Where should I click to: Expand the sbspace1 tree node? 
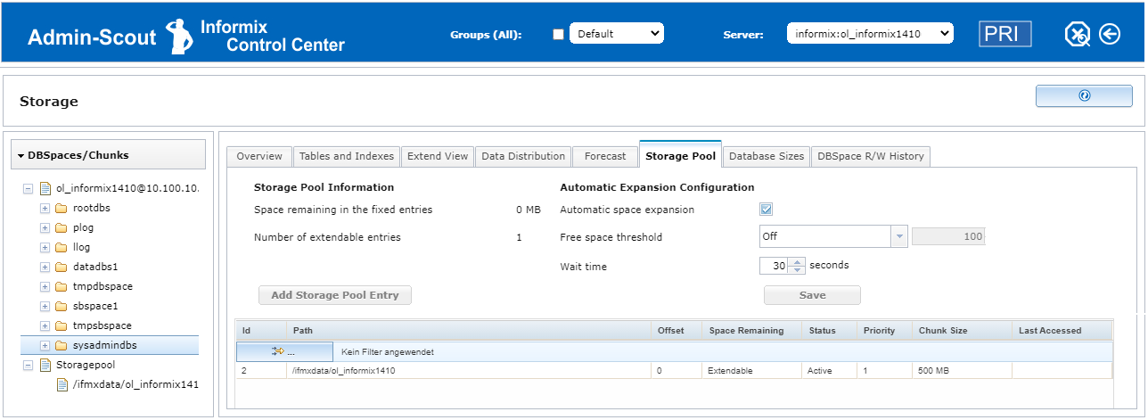[x=45, y=306]
